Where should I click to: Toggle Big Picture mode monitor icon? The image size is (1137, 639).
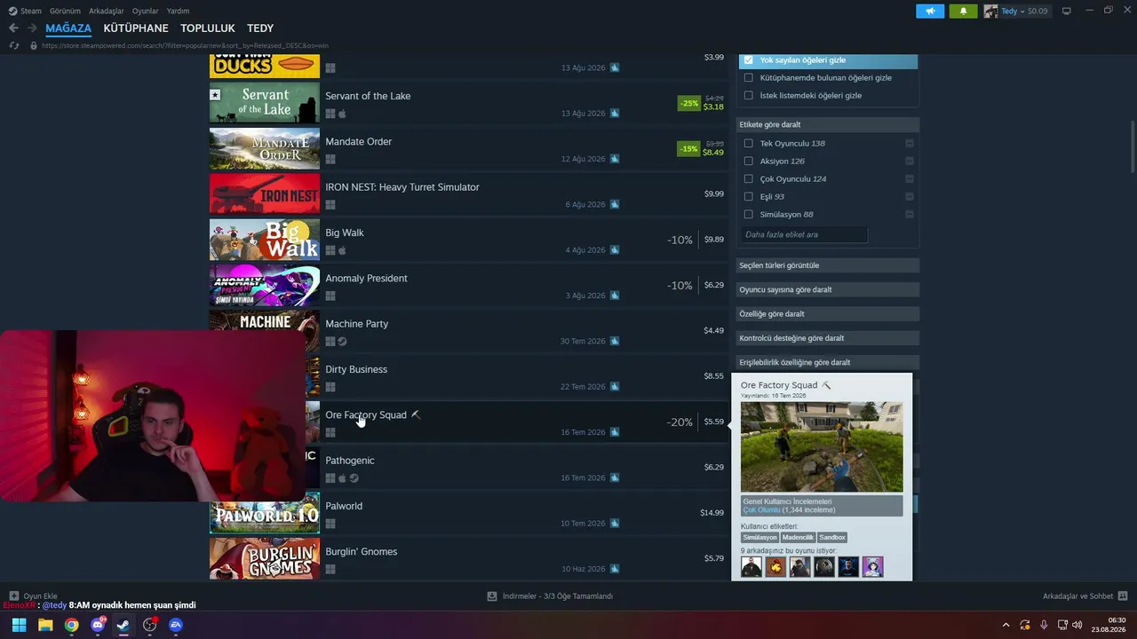(x=1066, y=12)
